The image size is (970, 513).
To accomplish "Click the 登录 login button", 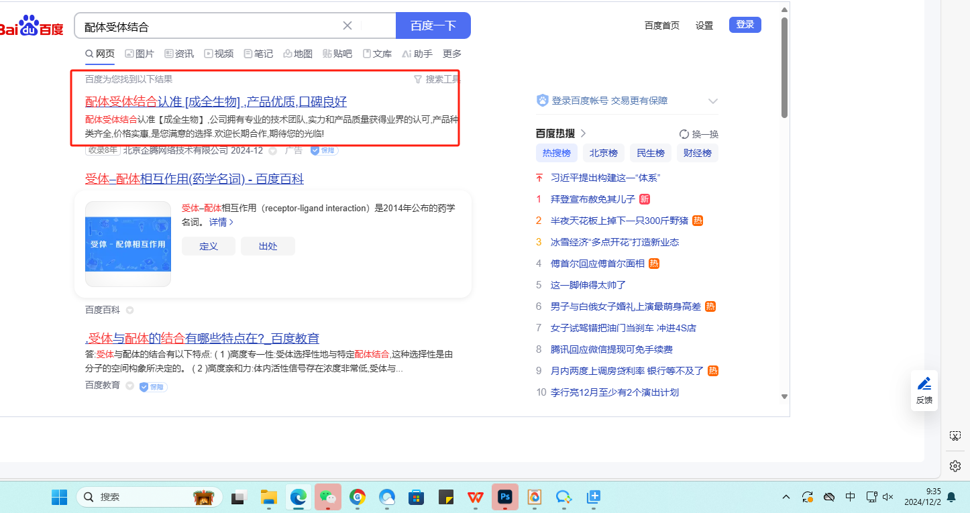I will coord(745,25).
